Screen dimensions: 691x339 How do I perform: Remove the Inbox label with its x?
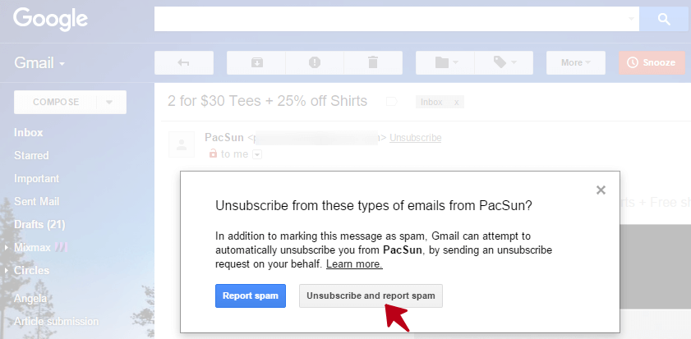(457, 102)
